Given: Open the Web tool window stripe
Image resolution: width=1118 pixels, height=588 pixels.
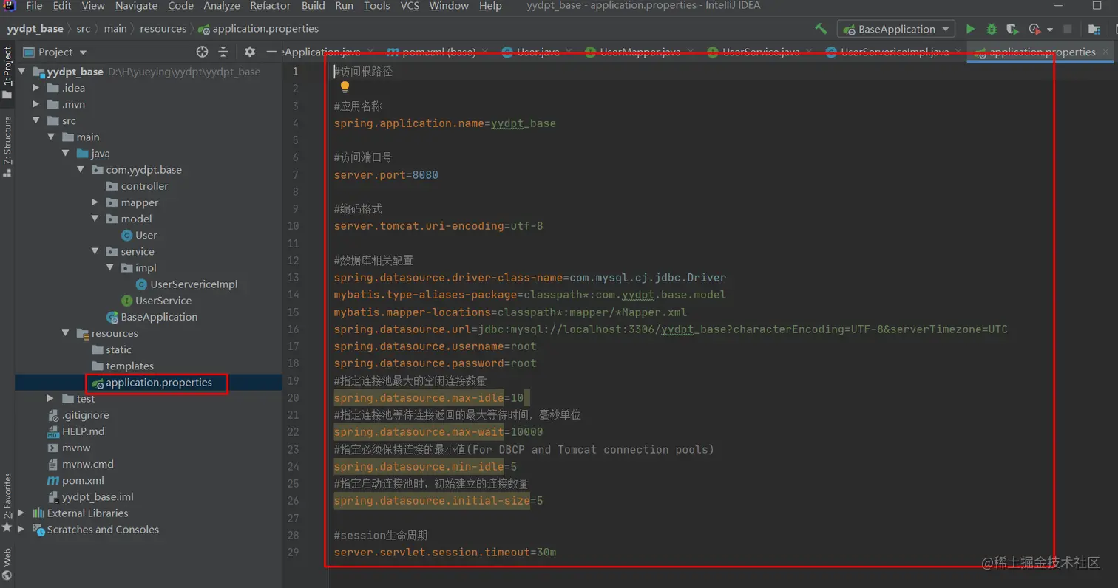Looking at the screenshot, I should click(x=7, y=563).
